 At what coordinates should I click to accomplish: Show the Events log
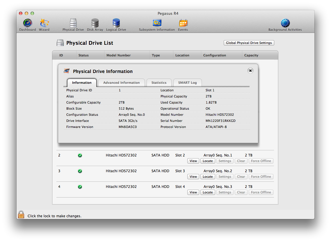point(183,24)
